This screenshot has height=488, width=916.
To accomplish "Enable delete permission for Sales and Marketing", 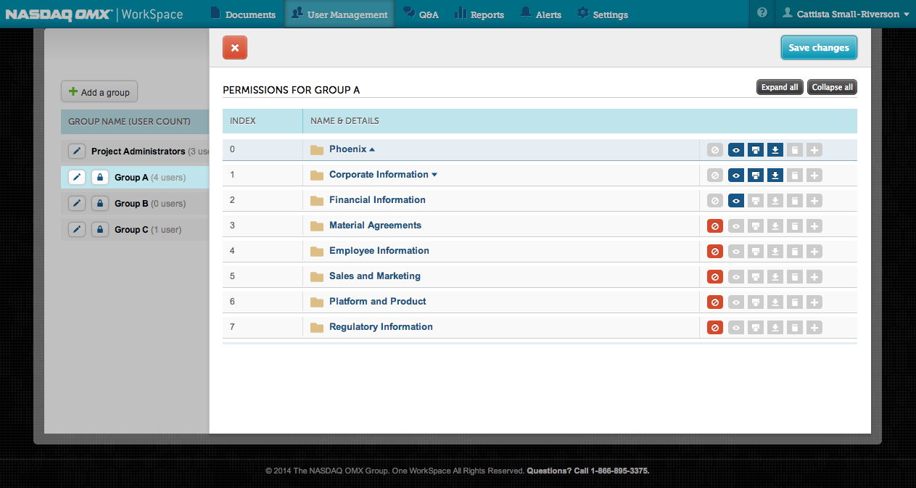I will pos(795,277).
